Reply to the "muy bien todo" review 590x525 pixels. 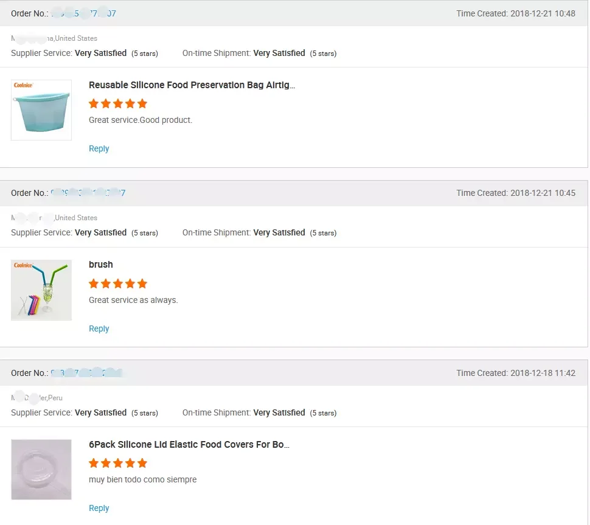click(x=99, y=508)
